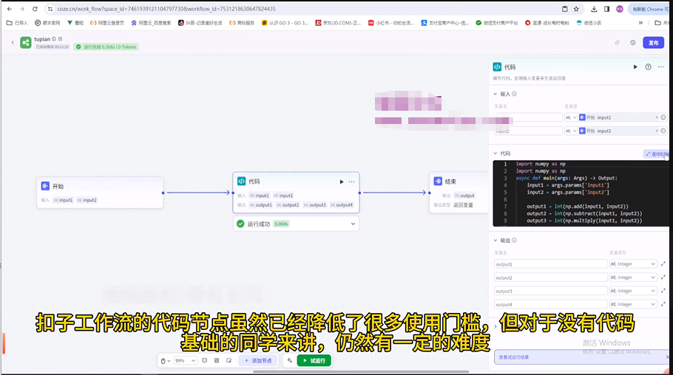Viewport: 673px width, 375px height.
Task: Open the 阿里云登录页 bookmark
Action: [x=107, y=23]
